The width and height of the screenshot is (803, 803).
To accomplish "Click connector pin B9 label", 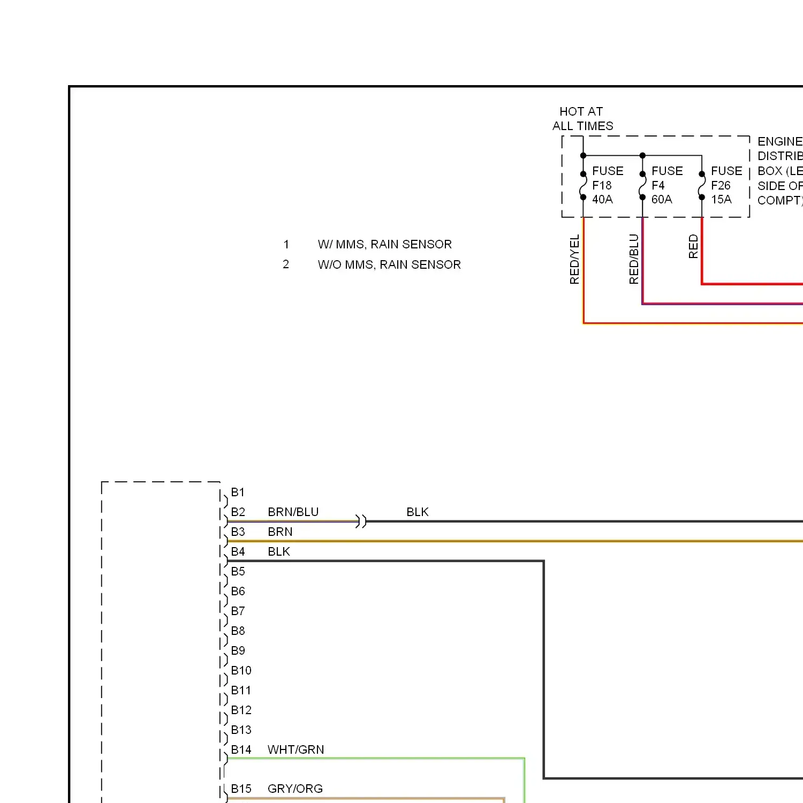I will coord(238,651).
